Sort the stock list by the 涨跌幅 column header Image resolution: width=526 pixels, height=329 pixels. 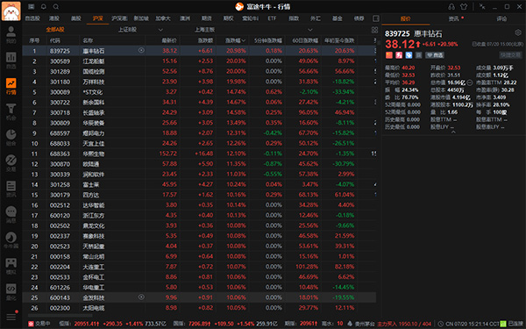click(235, 40)
